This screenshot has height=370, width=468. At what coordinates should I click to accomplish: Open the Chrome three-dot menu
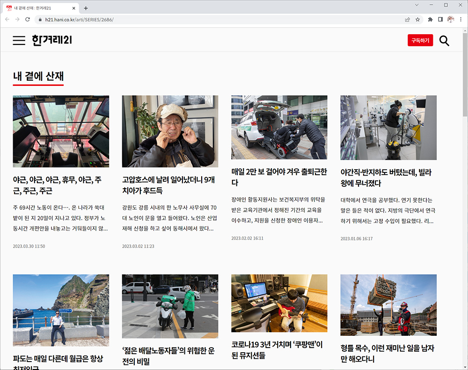461,20
